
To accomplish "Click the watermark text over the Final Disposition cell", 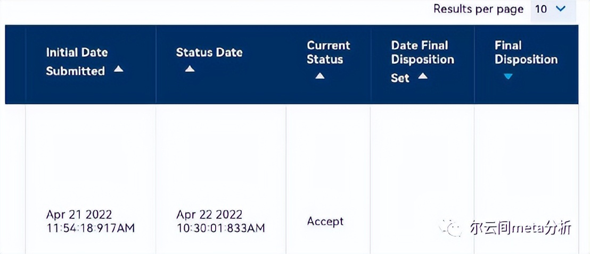I will click(x=520, y=228).
